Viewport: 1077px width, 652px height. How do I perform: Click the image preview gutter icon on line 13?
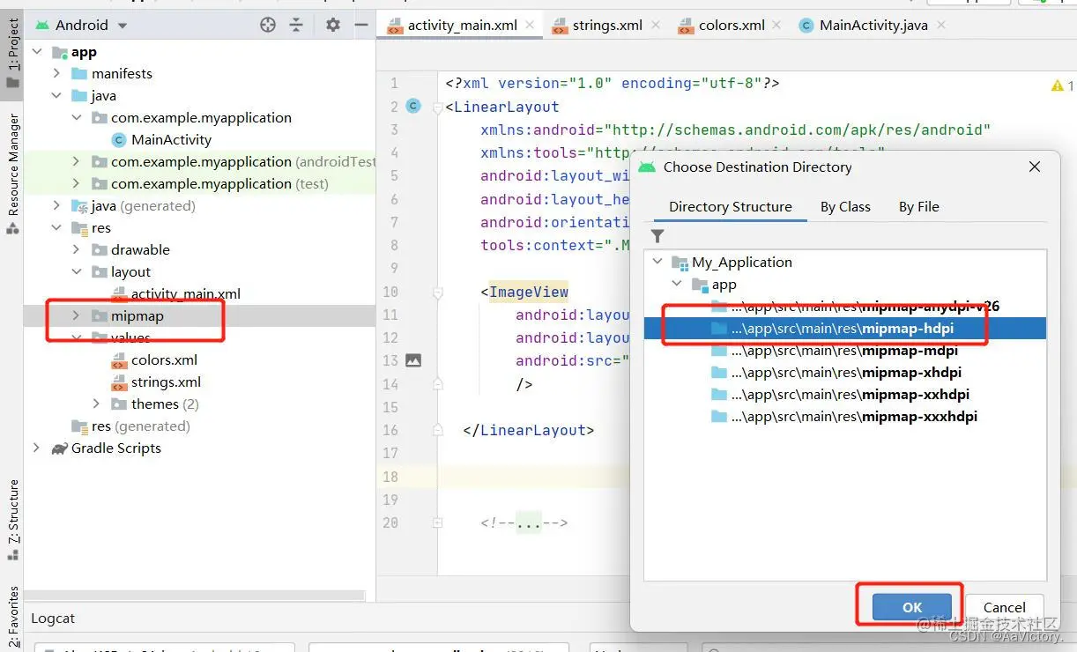pyautogui.click(x=413, y=360)
